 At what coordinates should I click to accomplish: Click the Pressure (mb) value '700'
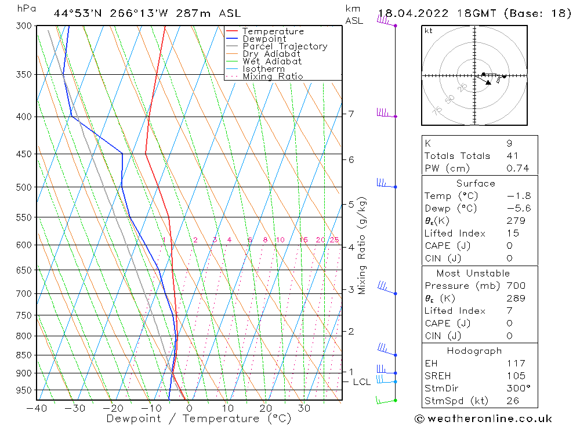pyautogui.click(x=516, y=286)
